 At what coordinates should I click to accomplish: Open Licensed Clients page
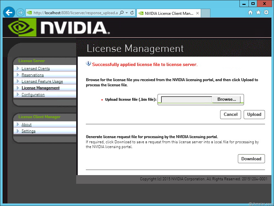click(36, 69)
